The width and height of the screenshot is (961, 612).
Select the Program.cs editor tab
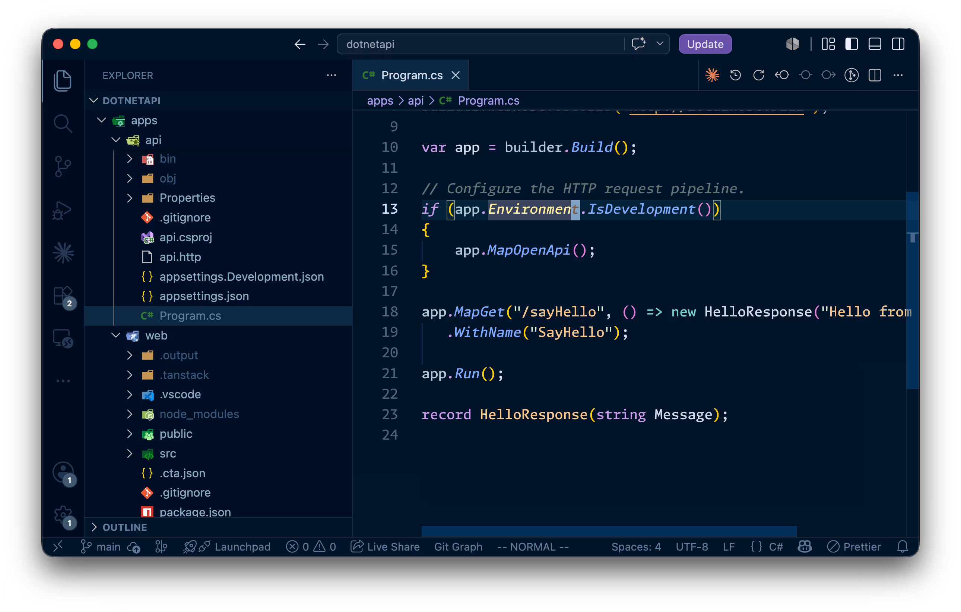coord(410,75)
